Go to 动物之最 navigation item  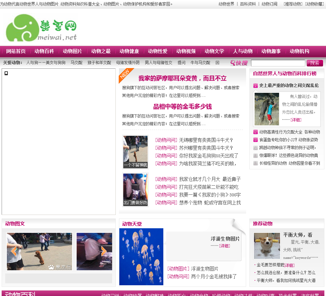click(x=101, y=51)
